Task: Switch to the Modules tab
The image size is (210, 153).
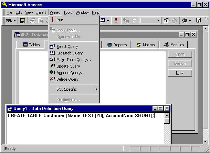Action: [174, 45]
